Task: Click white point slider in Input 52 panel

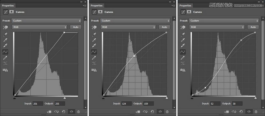Action: [255, 98]
